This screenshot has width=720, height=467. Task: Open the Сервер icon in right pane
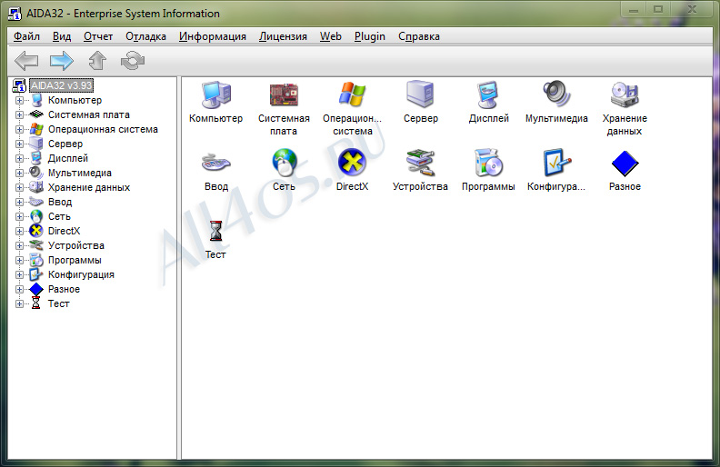pyautogui.click(x=420, y=94)
